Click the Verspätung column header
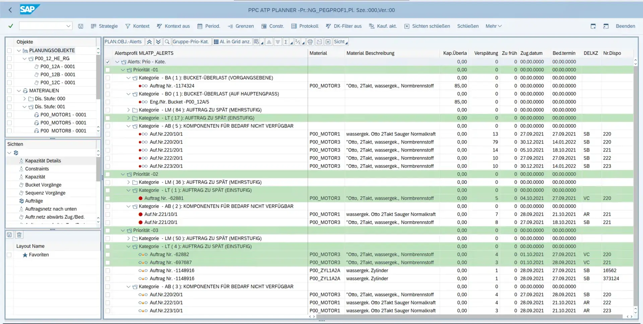This screenshot has width=643, height=324. coord(486,53)
